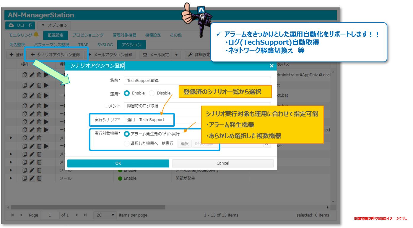Open the プロビジョニング tab
413x228 pixels.
pos(88,35)
